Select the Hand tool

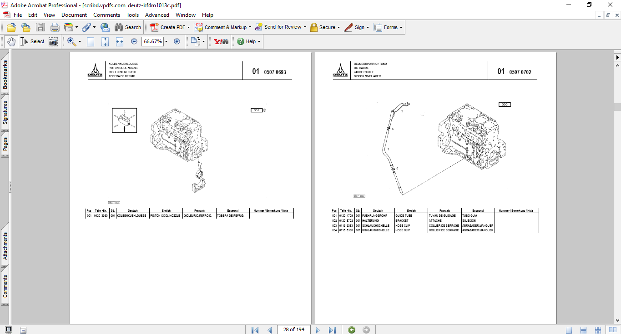10,41
